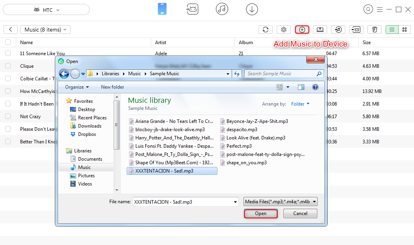Check the Please Don't Leave checkbox
Image resolution: width=414 pixels, height=245 pixels.
[8, 129]
